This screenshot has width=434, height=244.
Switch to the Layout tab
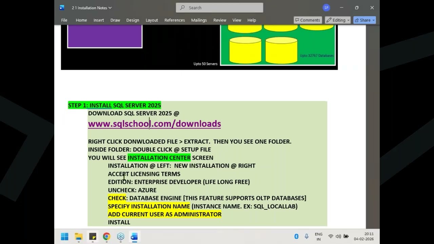click(152, 20)
